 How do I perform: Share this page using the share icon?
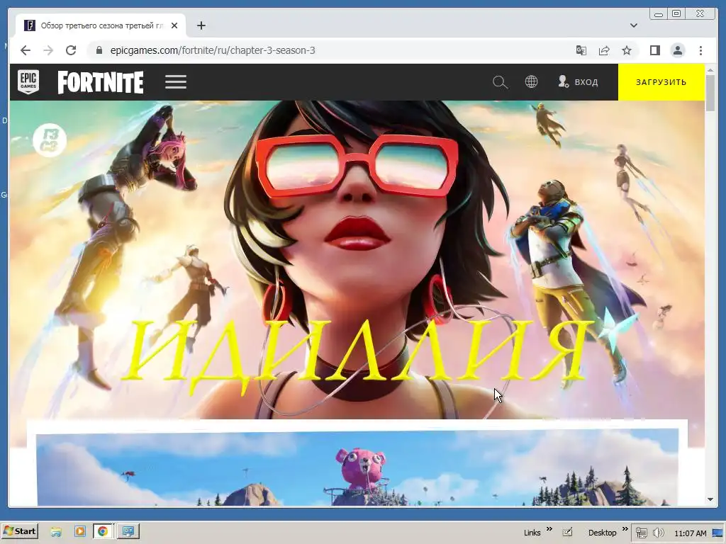tap(604, 50)
